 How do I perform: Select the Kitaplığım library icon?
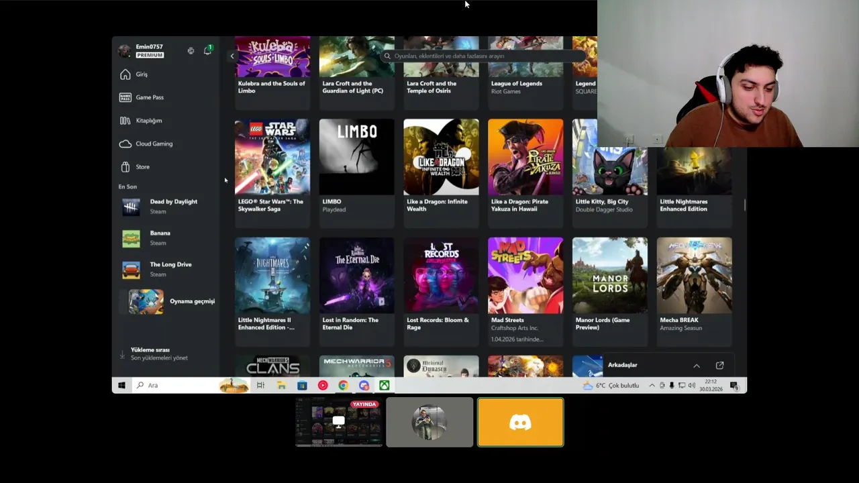point(125,121)
